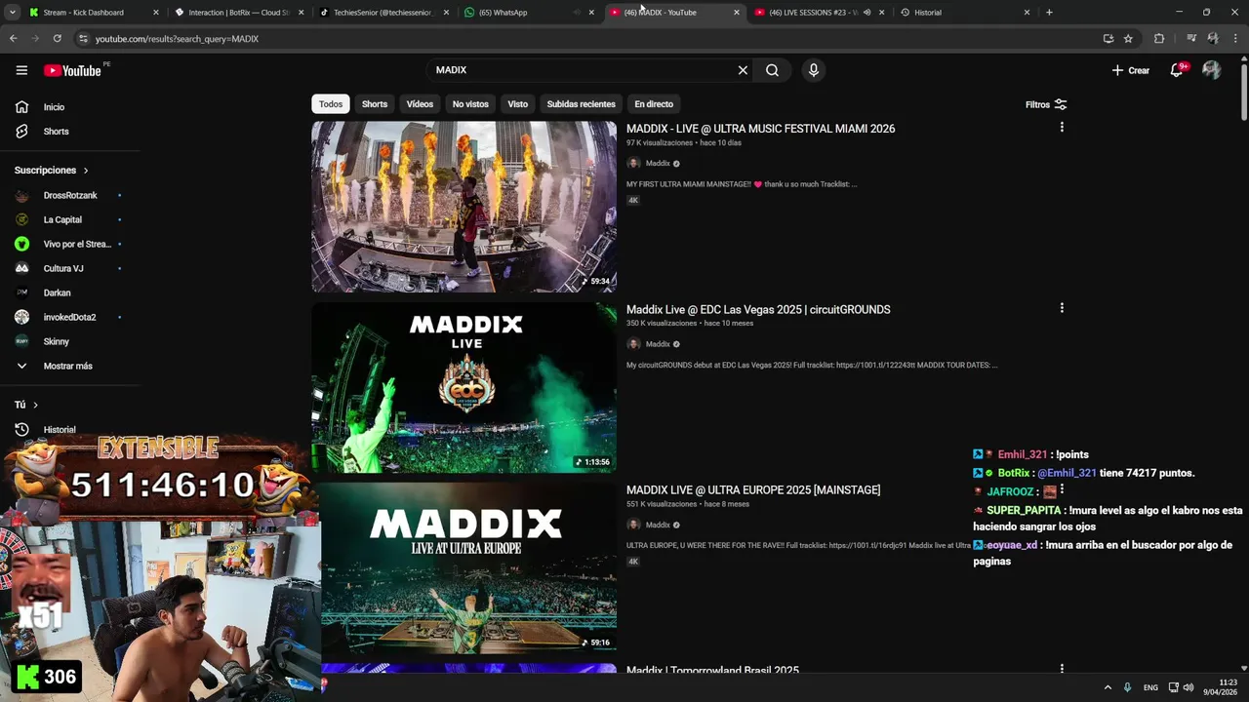Select the En directo filter chip

pos(654,104)
